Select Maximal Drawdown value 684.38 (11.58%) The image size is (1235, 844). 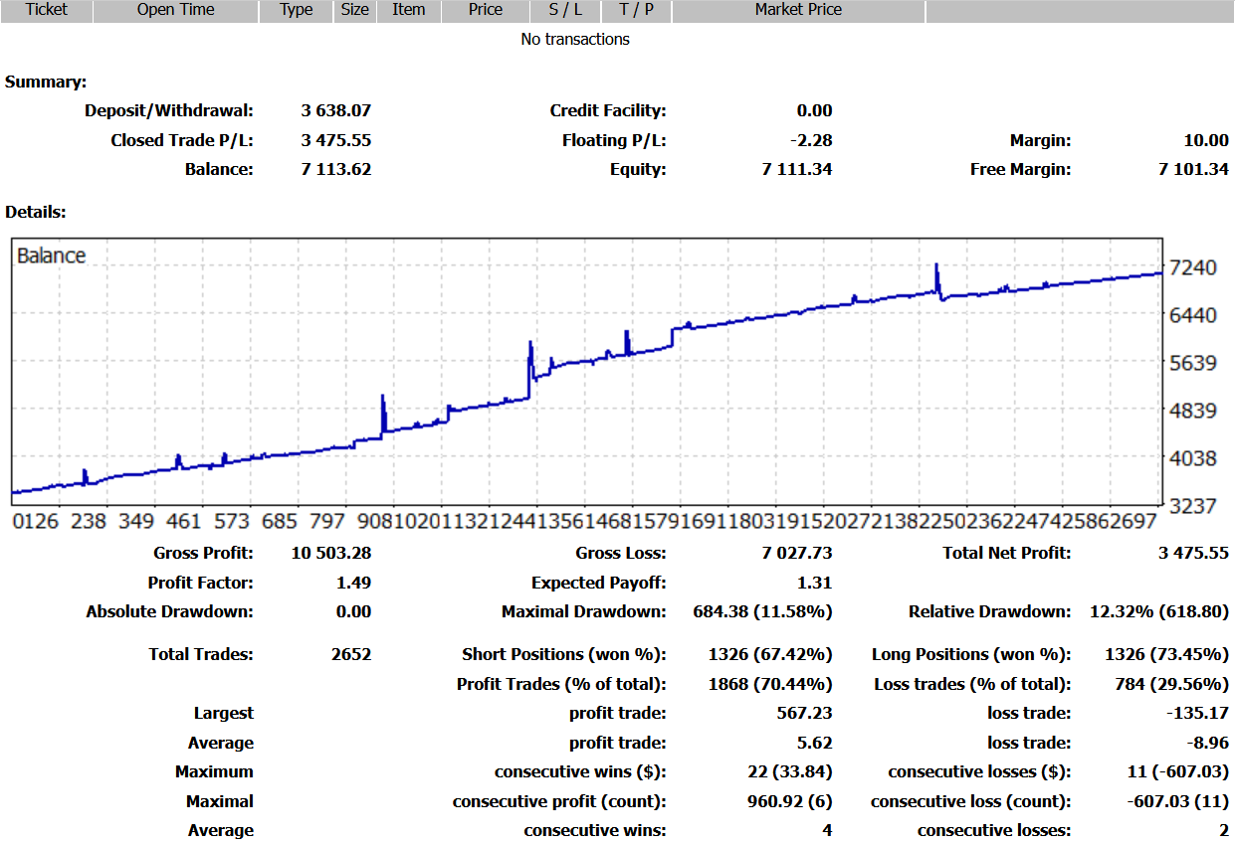pyautogui.click(x=763, y=611)
